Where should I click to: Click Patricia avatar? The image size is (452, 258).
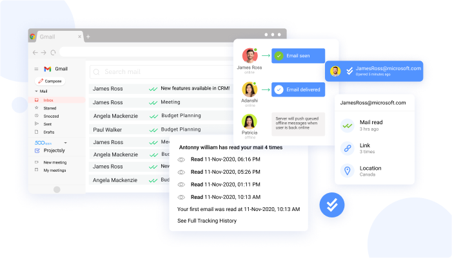pos(250,122)
